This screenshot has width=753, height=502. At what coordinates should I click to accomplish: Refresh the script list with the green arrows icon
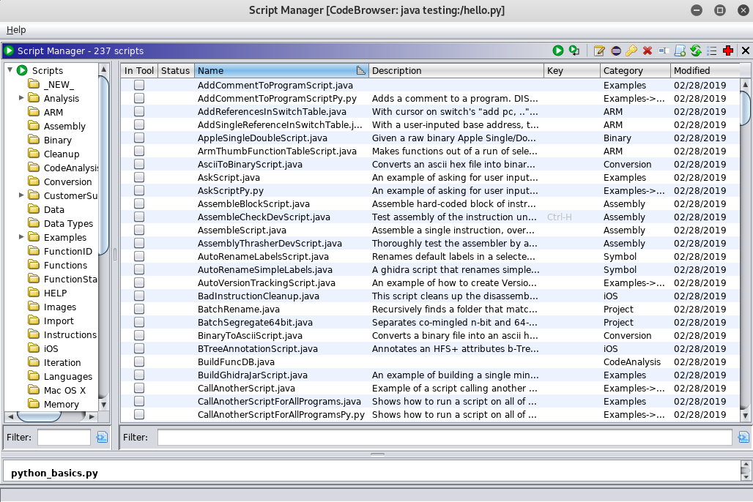pyautogui.click(x=696, y=50)
